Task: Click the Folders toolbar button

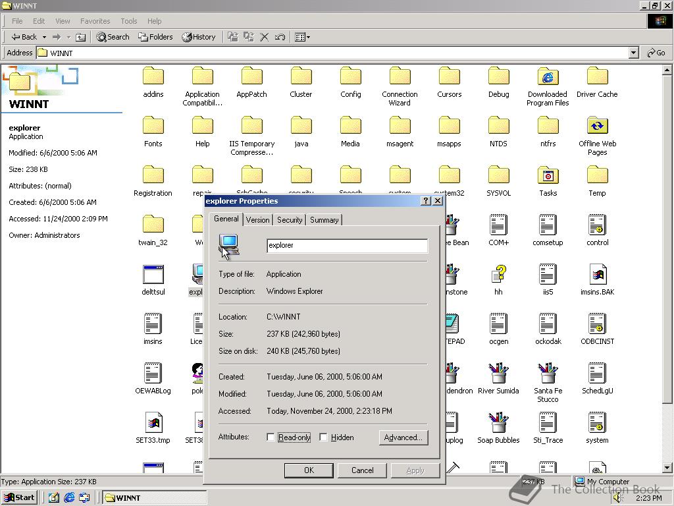Action: [155, 37]
